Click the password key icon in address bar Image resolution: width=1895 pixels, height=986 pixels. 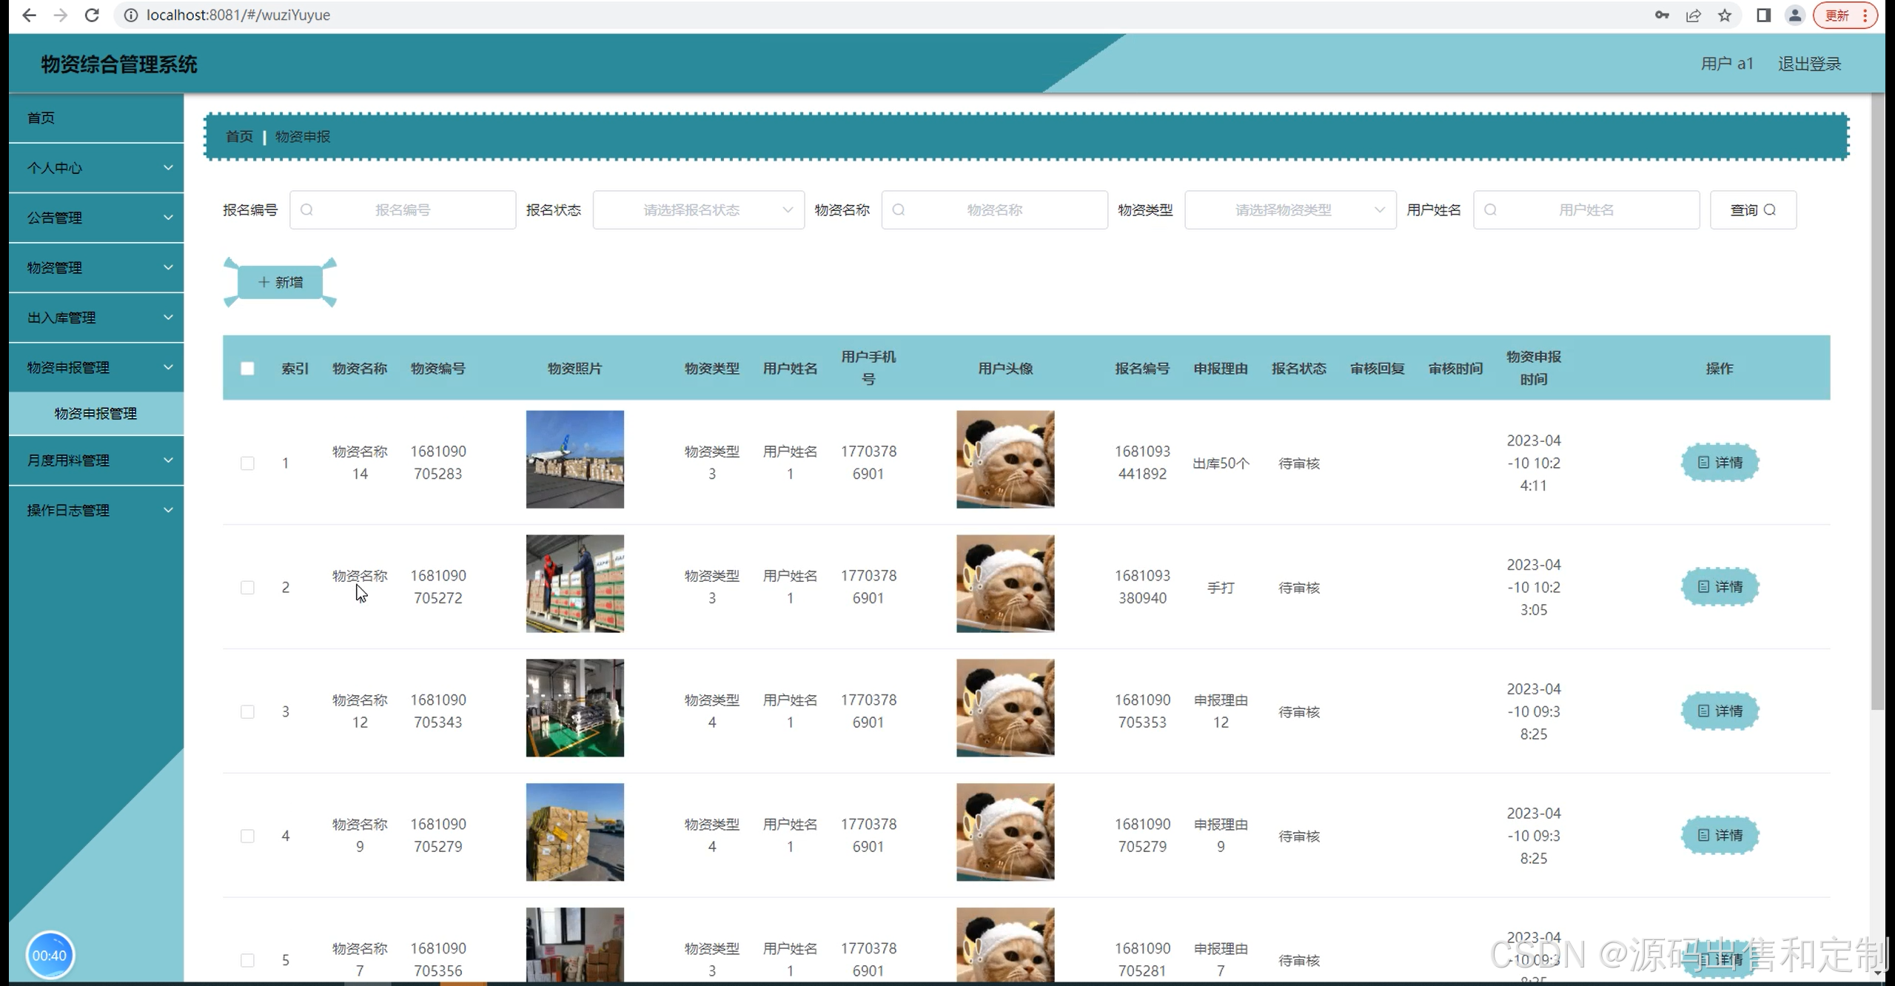point(1662,15)
